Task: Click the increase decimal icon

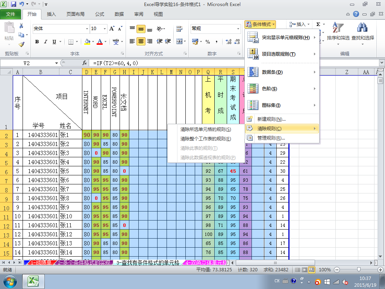Action: [x=228, y=42]
